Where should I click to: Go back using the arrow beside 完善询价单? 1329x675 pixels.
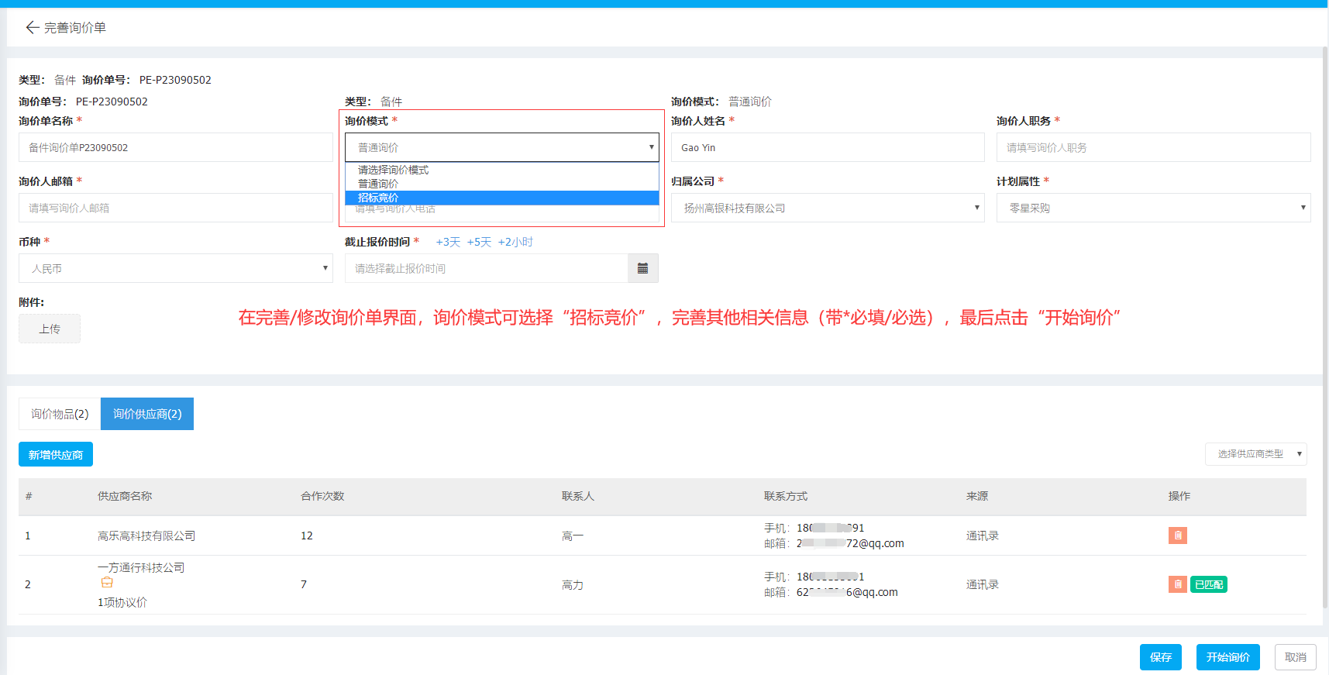32,28
